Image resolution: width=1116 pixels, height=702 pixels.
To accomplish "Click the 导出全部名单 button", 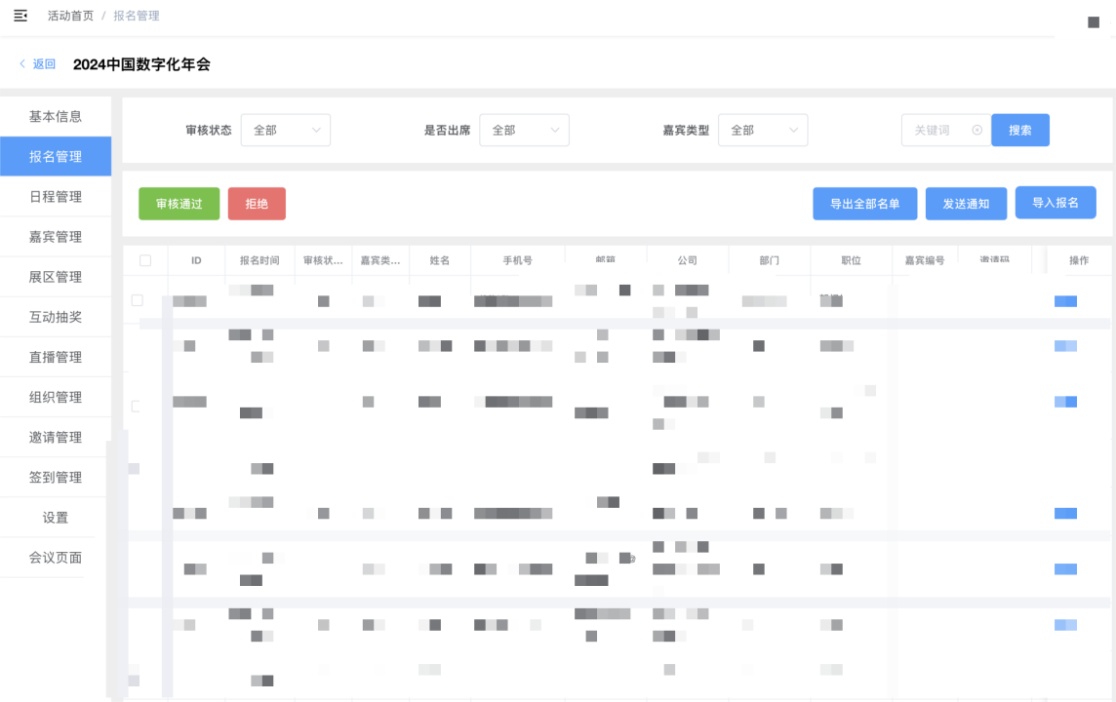I will 864,204.
